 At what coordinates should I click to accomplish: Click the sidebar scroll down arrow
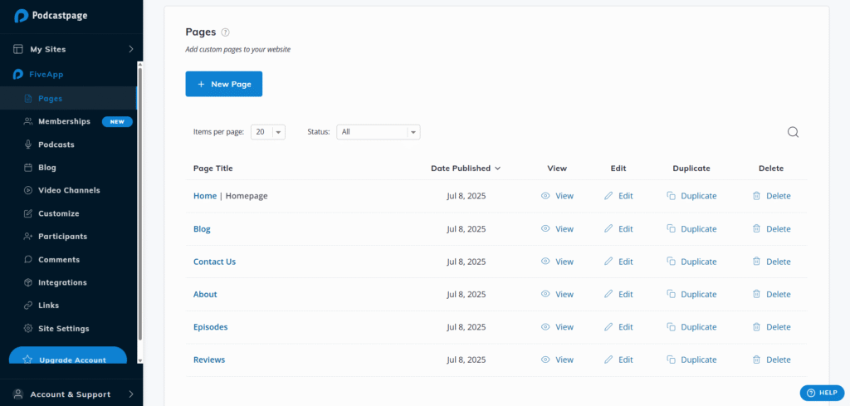[139, 360]
